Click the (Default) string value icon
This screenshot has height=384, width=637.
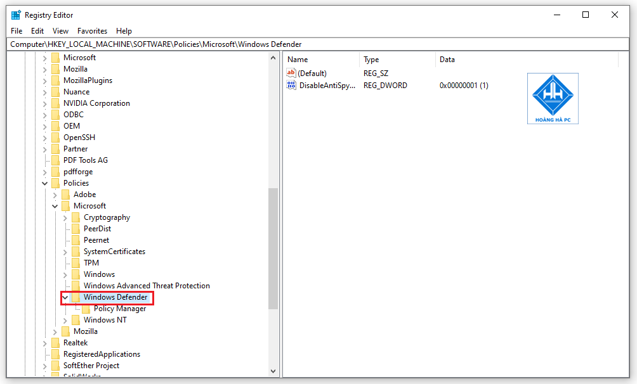291,73
